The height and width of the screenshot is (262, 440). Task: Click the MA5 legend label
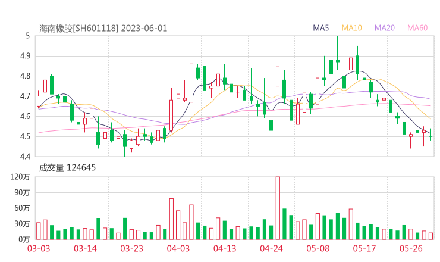pos(320,28)
